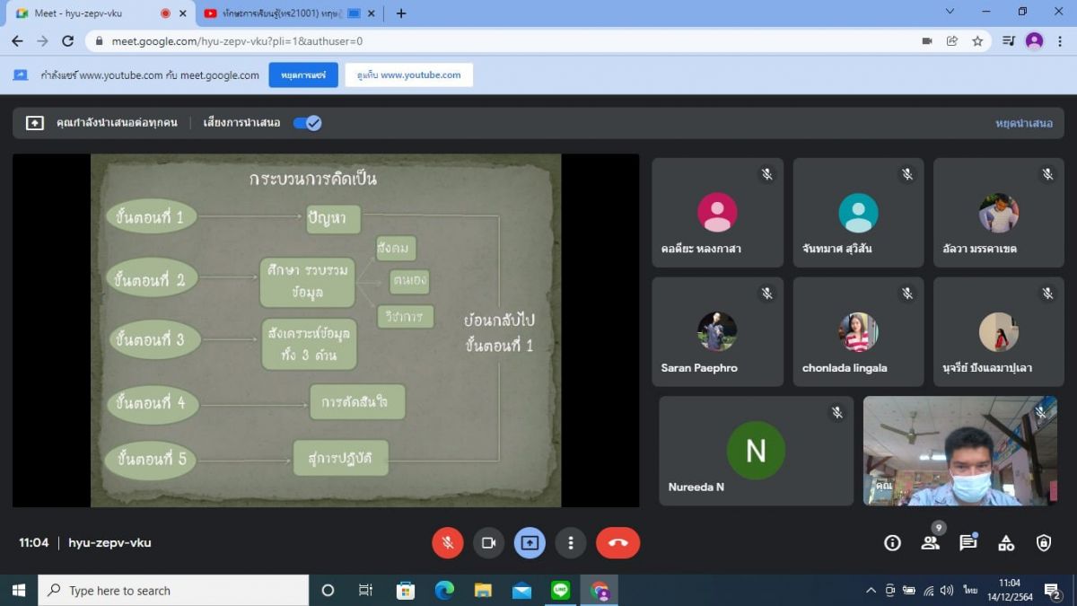The image size is (1077, 606).
Task: Expand the Chrome tab search chevron
Action: pos(950,13)
